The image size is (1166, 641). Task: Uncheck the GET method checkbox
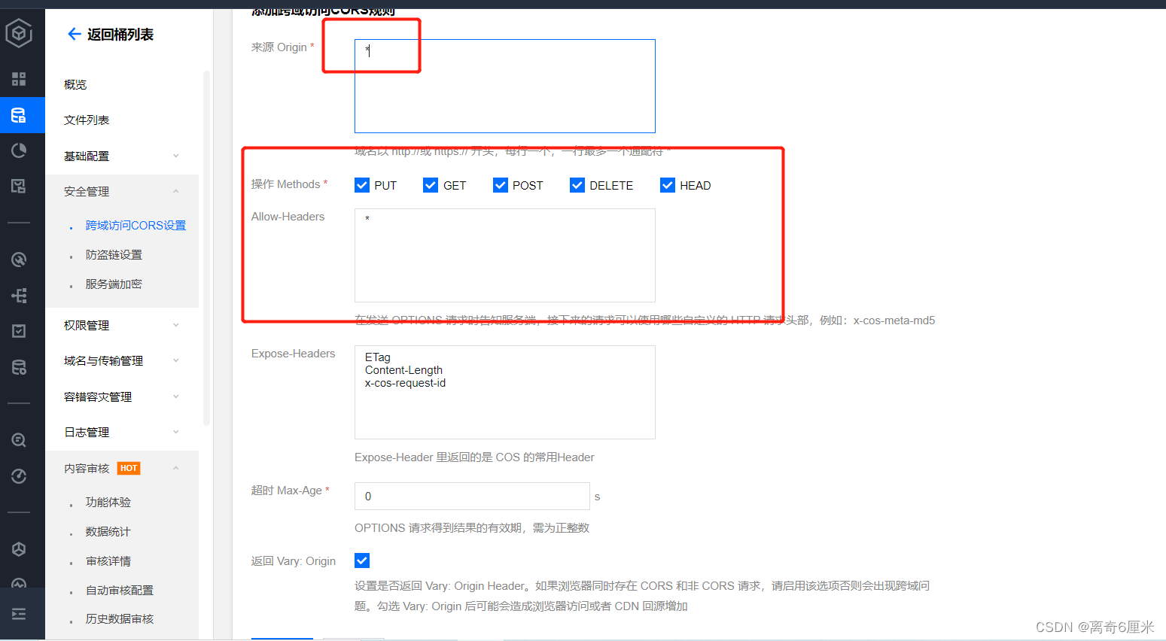pos(431,185)
